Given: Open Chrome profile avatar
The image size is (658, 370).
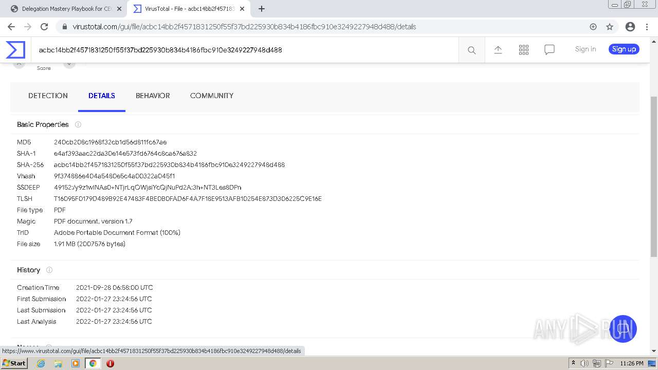Looking at the screenshot, I should (x=630, y=27).
